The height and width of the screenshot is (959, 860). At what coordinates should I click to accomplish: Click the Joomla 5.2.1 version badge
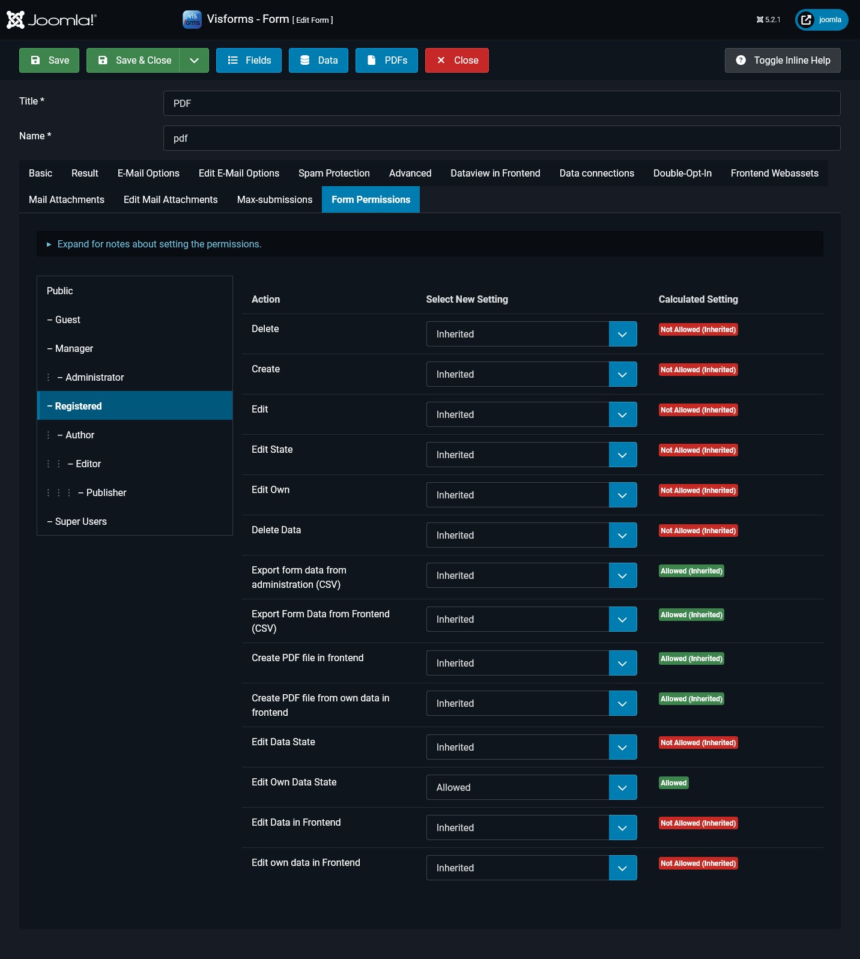(x=769, y=20)
